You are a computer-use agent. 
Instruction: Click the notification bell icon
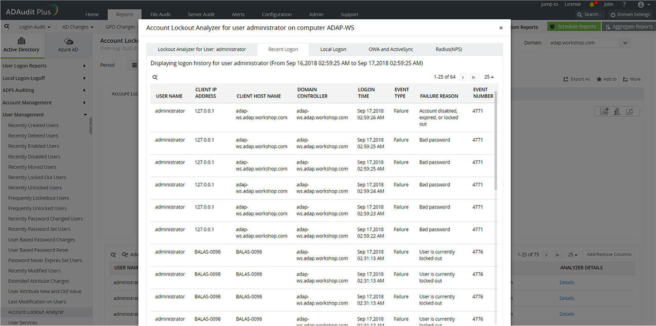592,4
